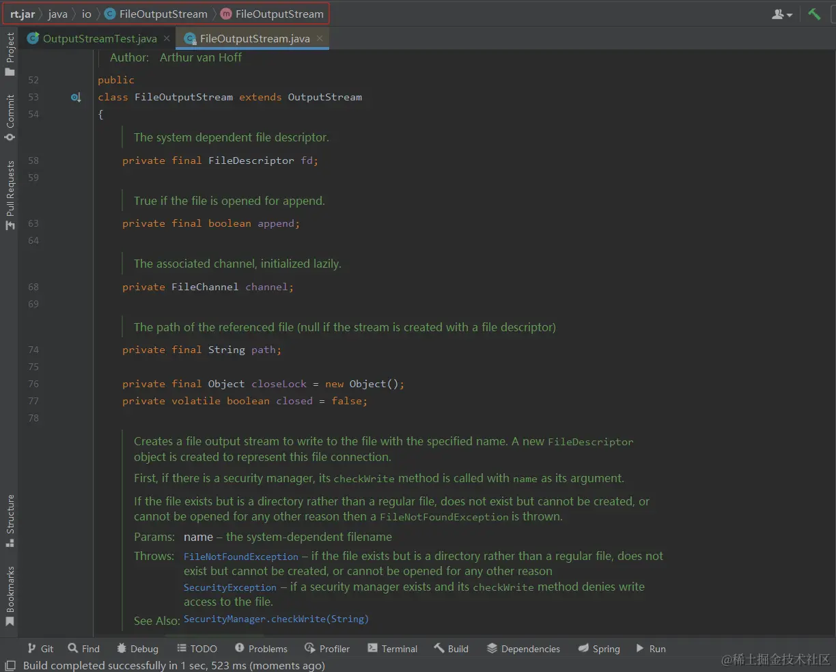Close the FileOutputStream.java tab
Image resolution: width=836 pixels, height=672 pixels.
tap(320, 38)
